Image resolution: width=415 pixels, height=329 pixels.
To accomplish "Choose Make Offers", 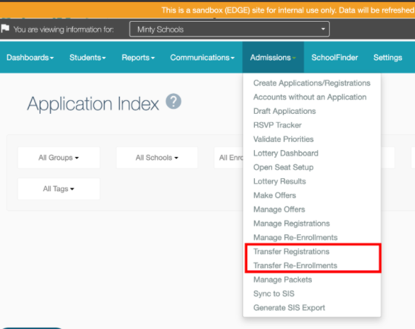I will [274, 195].
